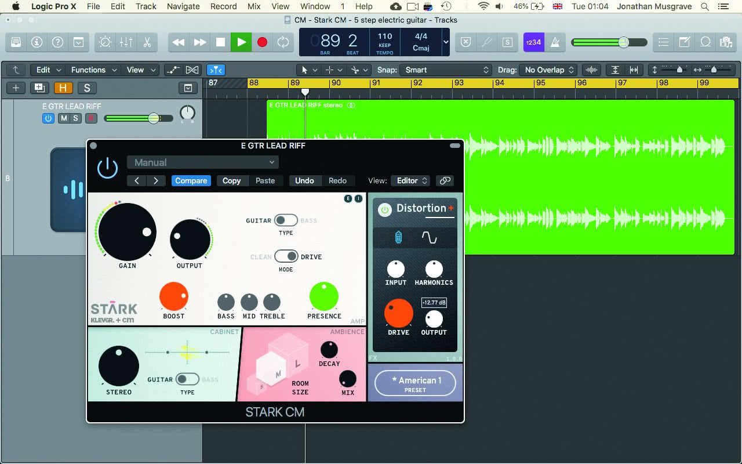Toggle amp Mode Clean/Drive switch
Viewport: 742px width, 464px height.
click(286, 256)
